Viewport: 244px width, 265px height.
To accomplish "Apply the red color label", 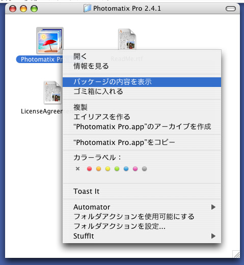I will point(89,168).
